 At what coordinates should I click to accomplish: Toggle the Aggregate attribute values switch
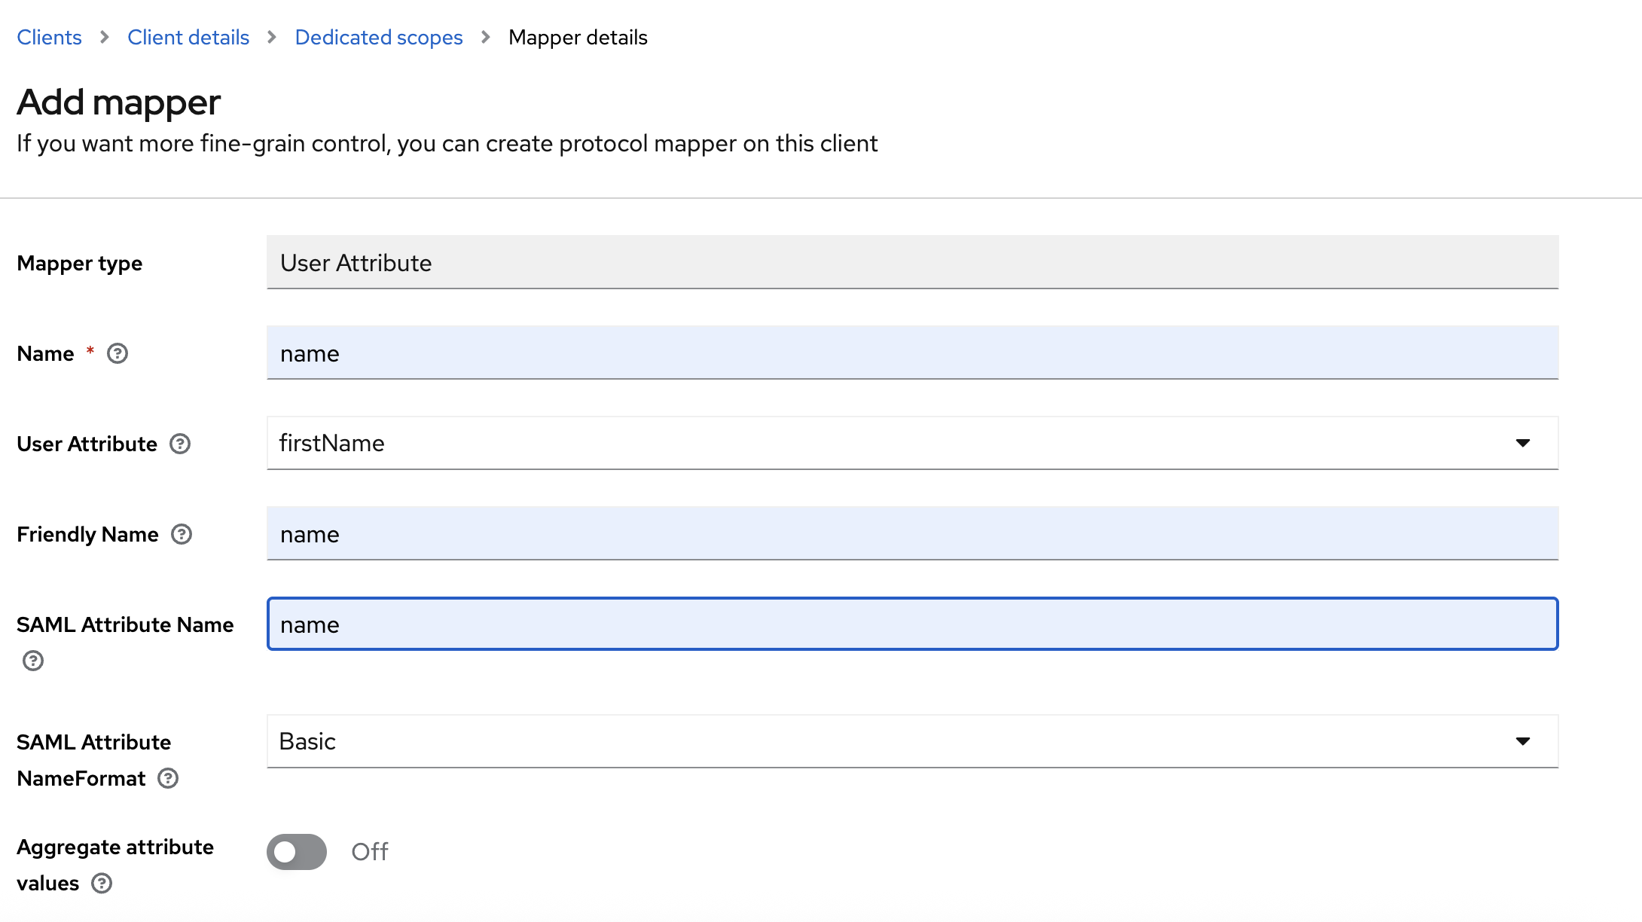coord(297,851)
